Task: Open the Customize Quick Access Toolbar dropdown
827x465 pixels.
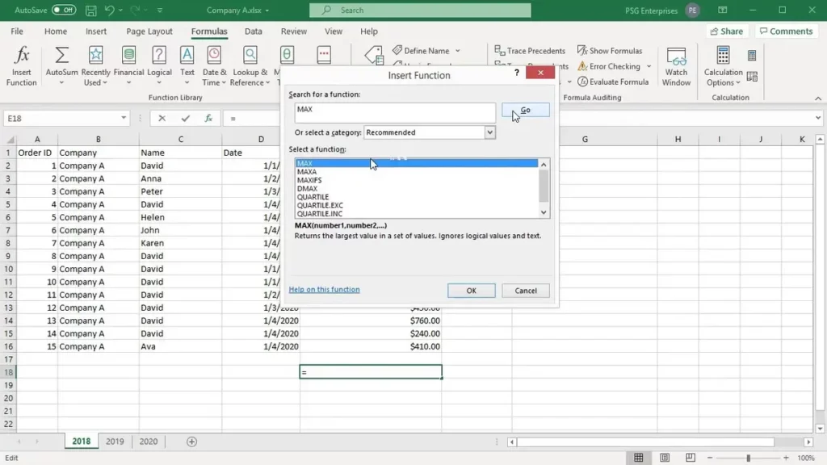Action: click(160, 10)
